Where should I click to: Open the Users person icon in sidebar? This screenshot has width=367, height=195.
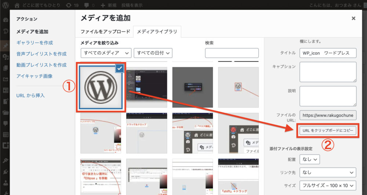(6, 183)
